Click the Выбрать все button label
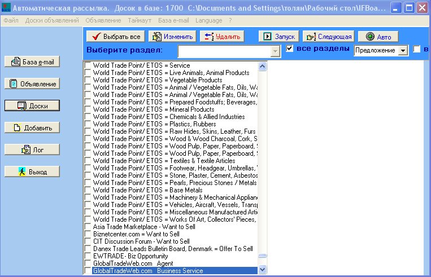Image resolution: width=431 pixels, height=277 pixels. [122, 37]
